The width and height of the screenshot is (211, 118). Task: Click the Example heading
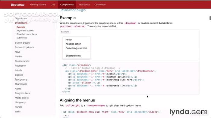(x=68, y=18)
